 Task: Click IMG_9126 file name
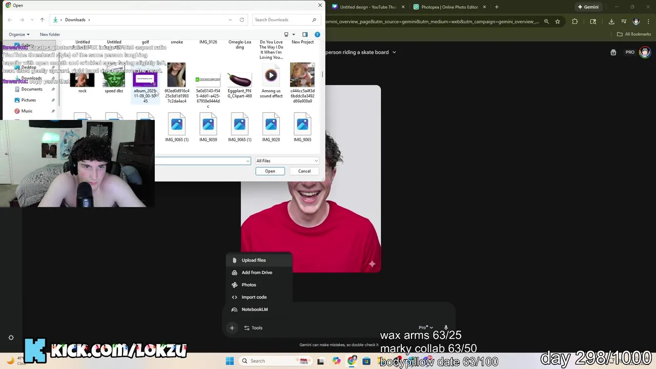(x=208, y=42)
